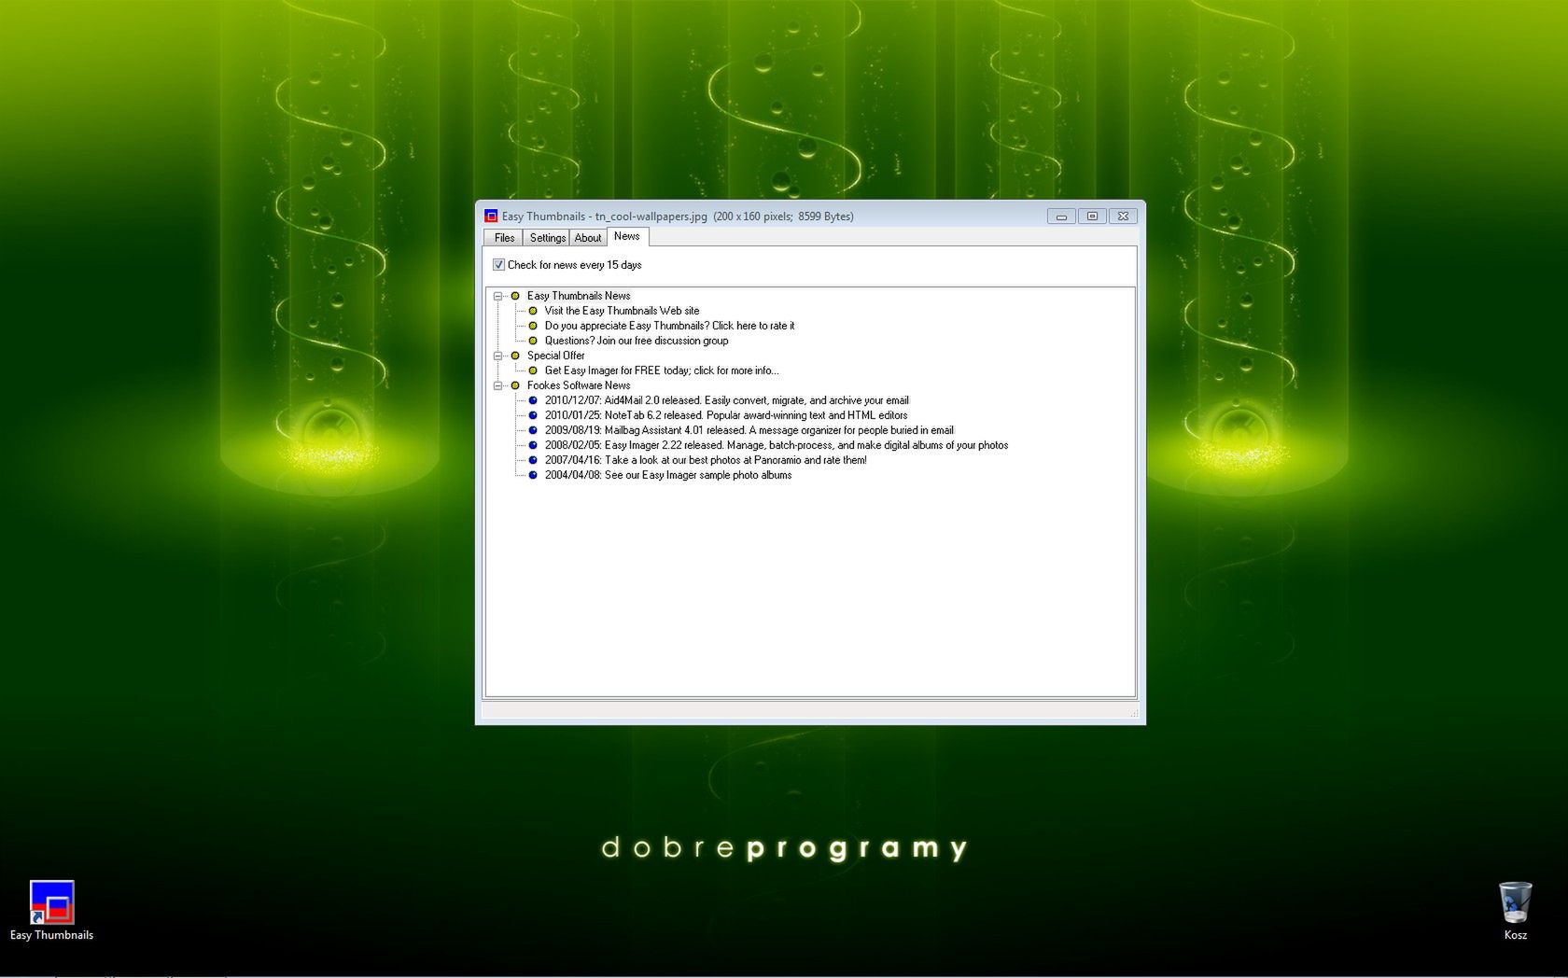Click the yellow bullet beside Special Offer
1568x978 pixels.
point(515,356)
